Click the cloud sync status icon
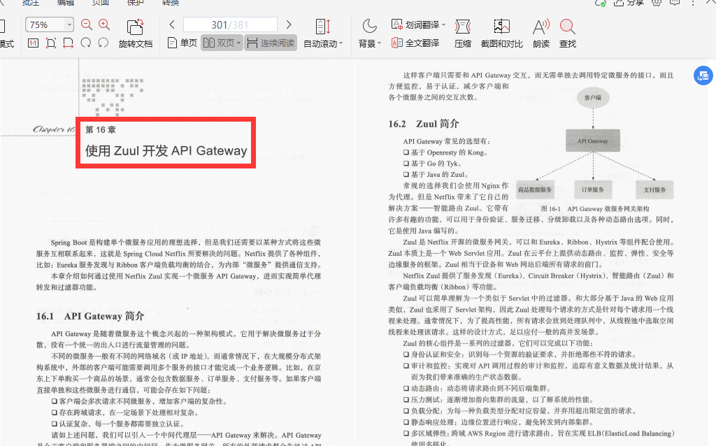The height and width of the screenshot is (446, 716). coord(600,3)
